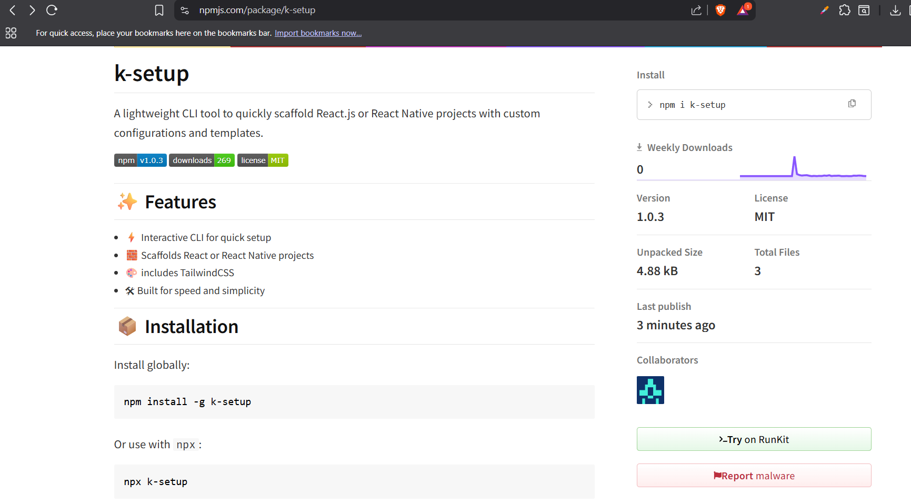The width and height of the screenshot is (911, 504).
Task: Click the Weekly Downloads sparkline chart
Action: point(803,168)
